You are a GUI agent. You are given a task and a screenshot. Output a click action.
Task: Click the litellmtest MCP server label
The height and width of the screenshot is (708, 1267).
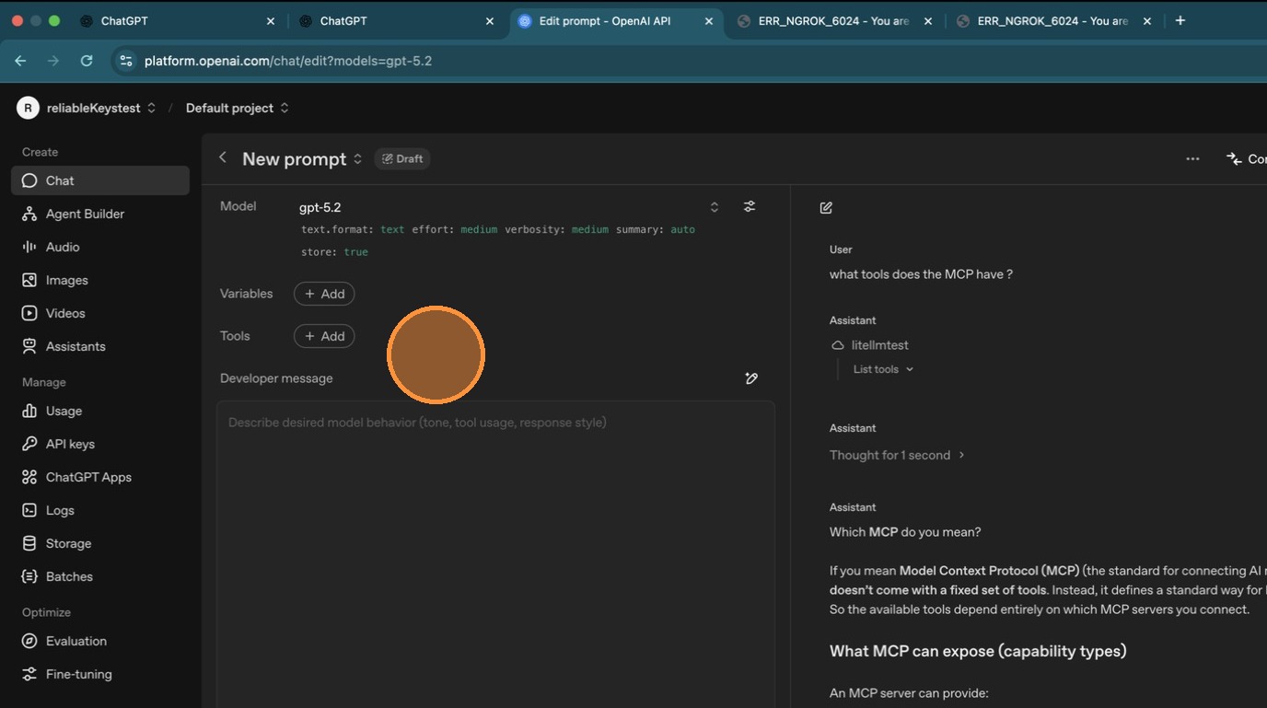pyautogui.click(x=879, y=345)
